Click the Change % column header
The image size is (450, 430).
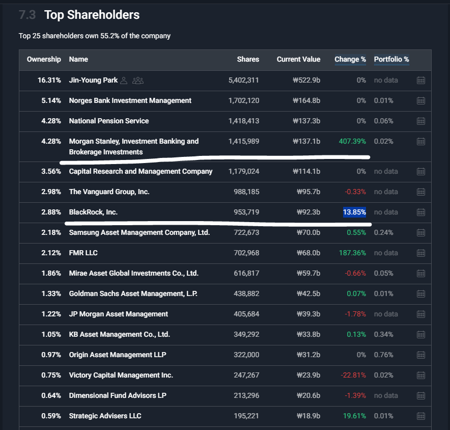point(350,60)
